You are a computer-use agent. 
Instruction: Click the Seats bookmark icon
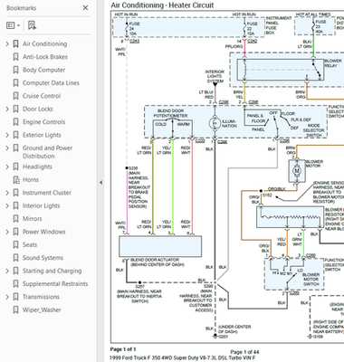[15, 245]
